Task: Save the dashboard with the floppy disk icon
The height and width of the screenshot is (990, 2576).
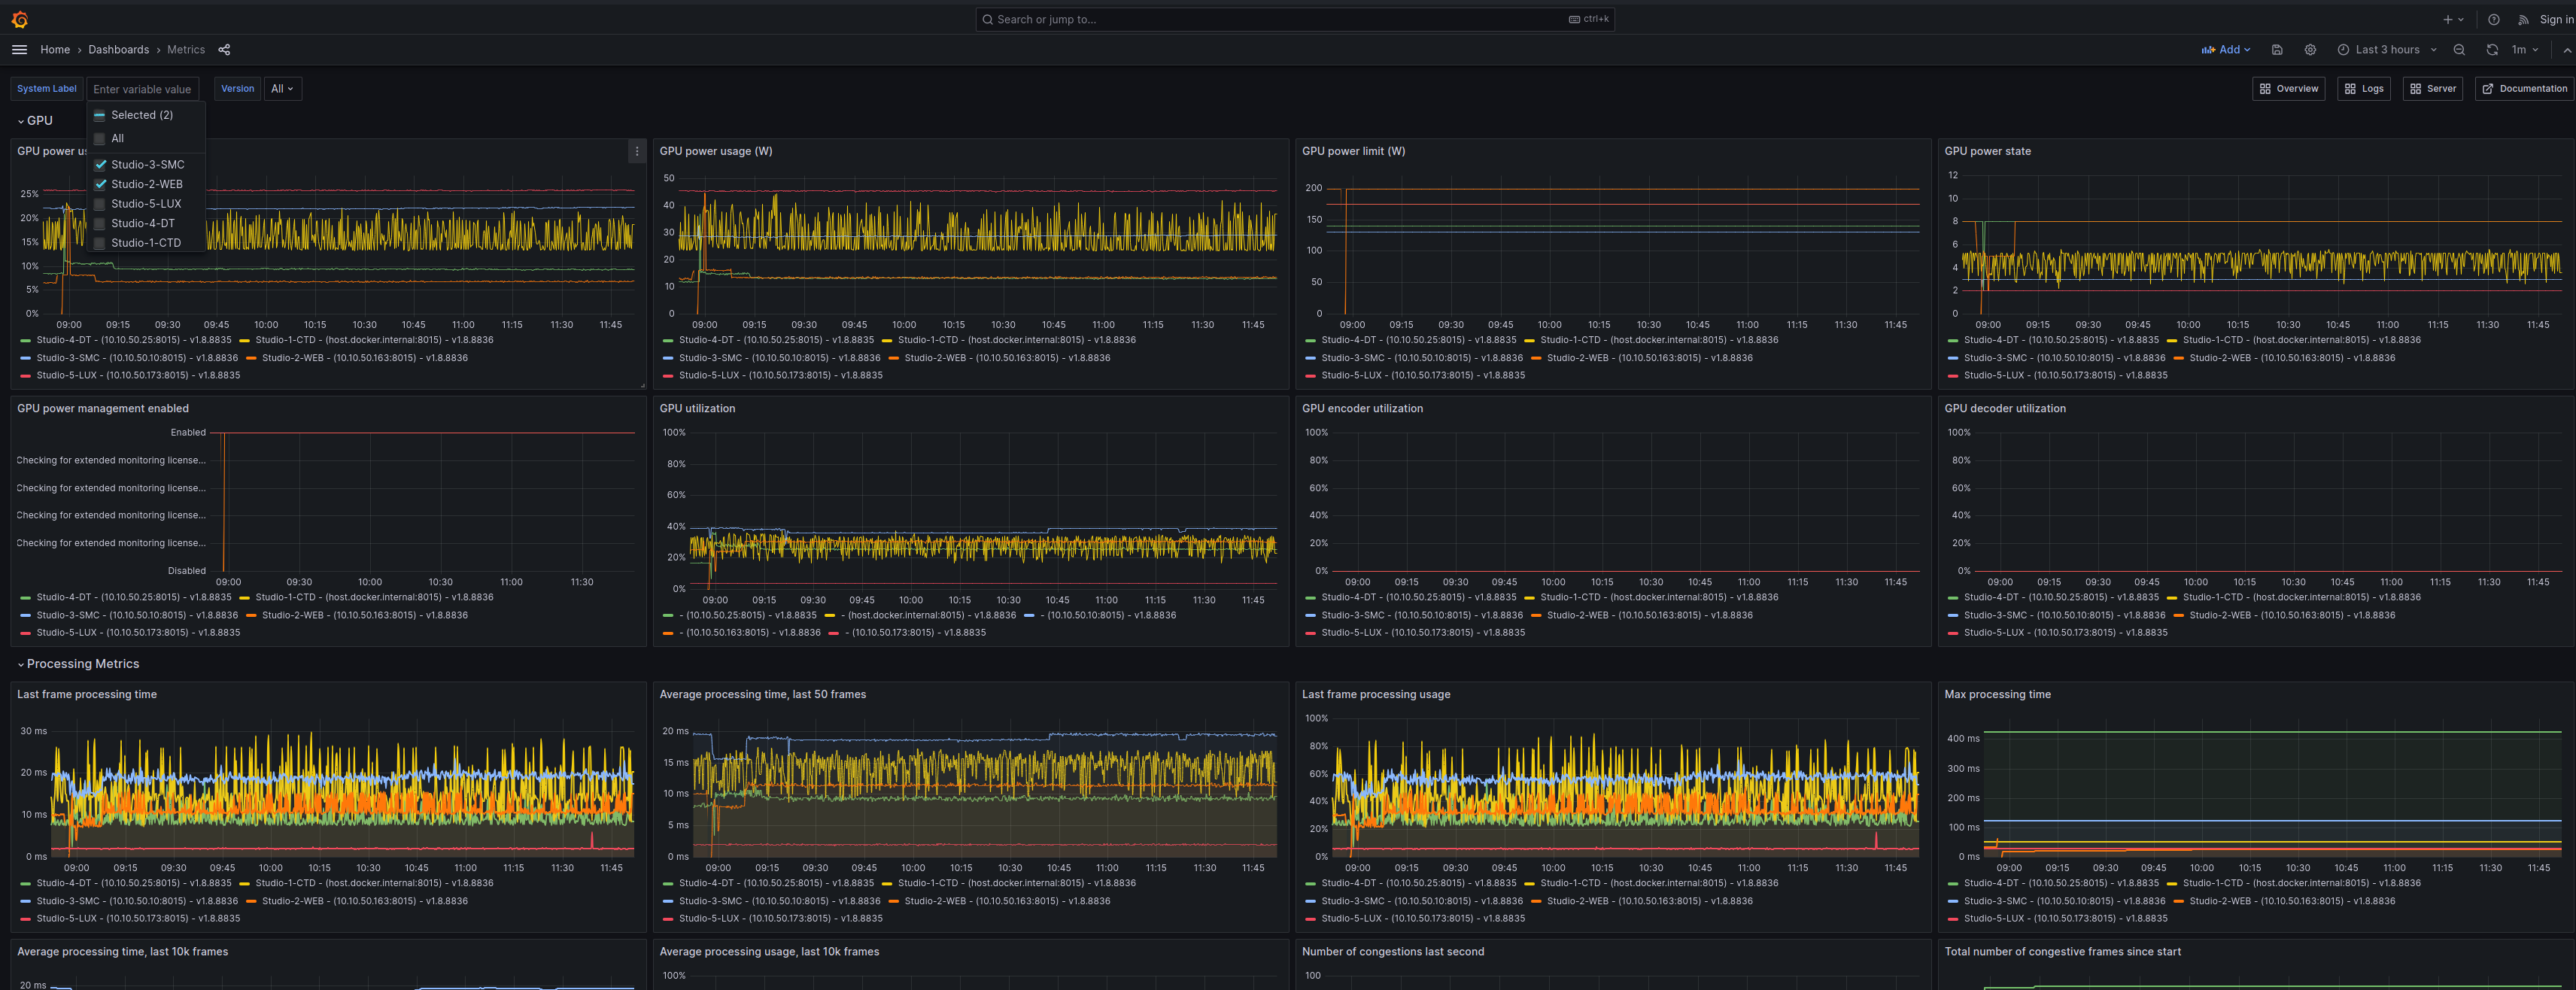Action: [2277, 50]
